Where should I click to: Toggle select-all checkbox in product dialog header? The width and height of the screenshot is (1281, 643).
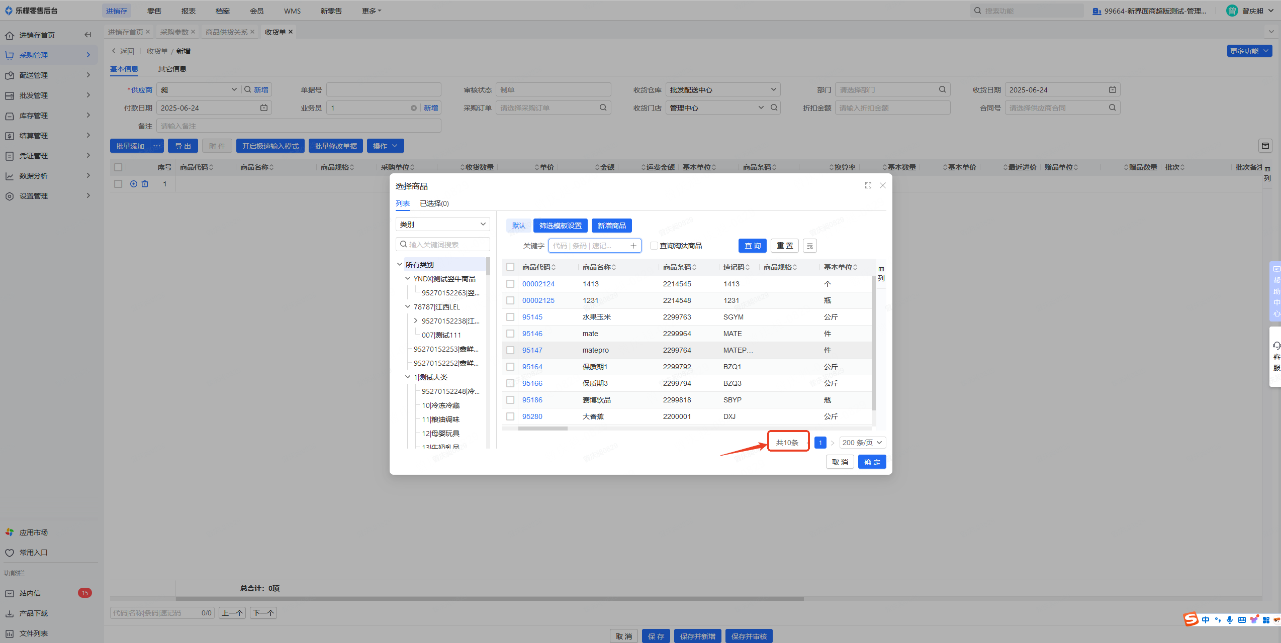[510, 267]
